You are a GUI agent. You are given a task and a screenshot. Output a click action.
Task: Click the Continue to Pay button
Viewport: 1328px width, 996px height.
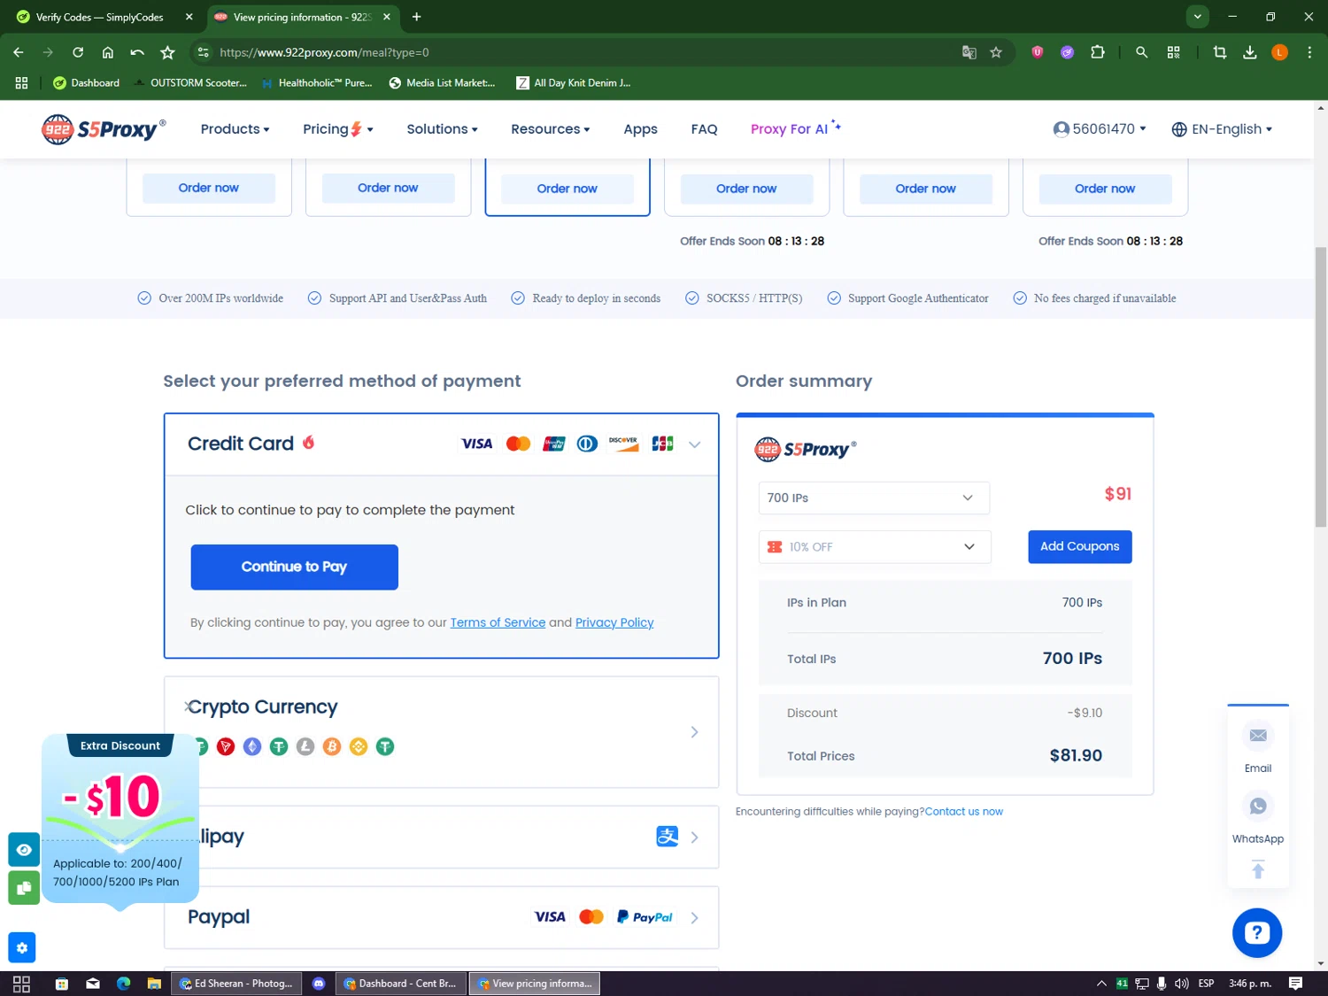(x=294, y=567)
